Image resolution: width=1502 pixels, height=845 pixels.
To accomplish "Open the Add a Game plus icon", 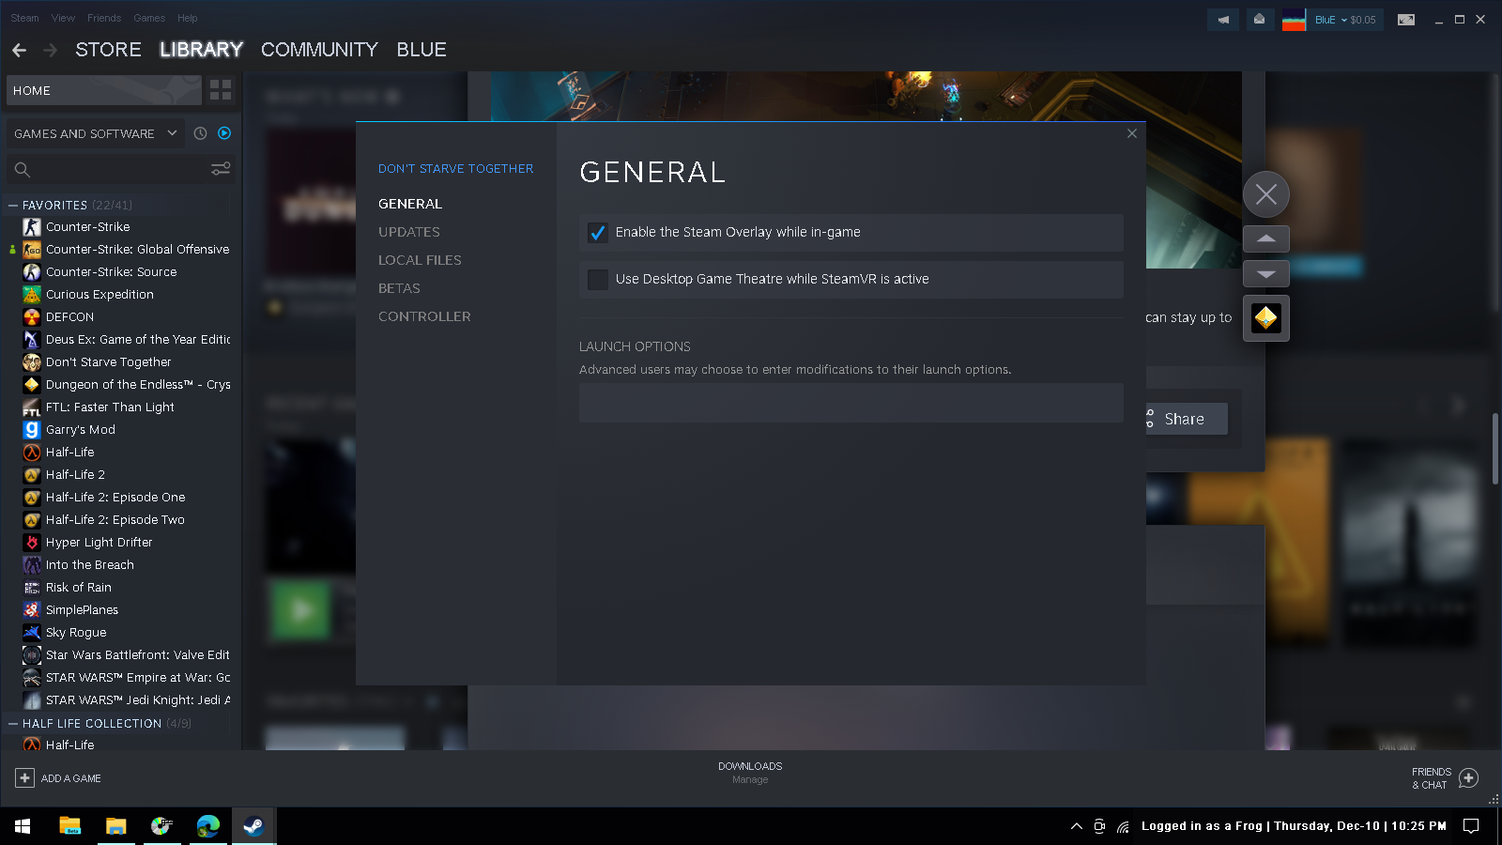I will [24, 778].
